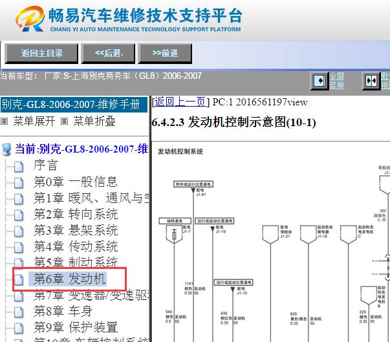This screenshot has width=390, height=342.
Task: Open 第3章 悬架系统
Action: click(x=76, y=230)
